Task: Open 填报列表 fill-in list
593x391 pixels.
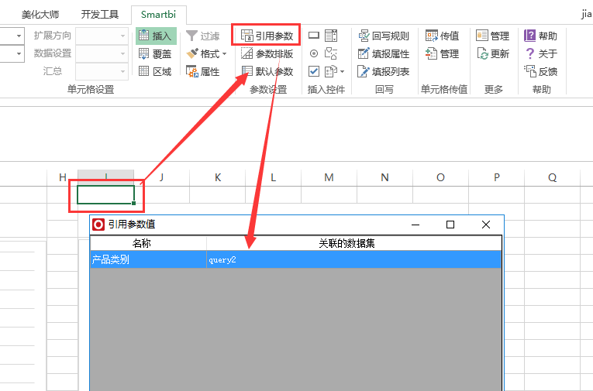Action: 384,71
